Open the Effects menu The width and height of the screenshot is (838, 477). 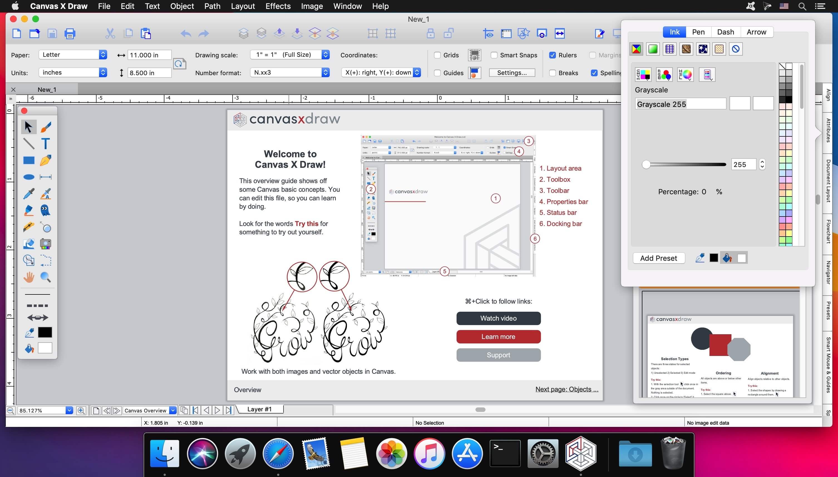pos(278,6)
